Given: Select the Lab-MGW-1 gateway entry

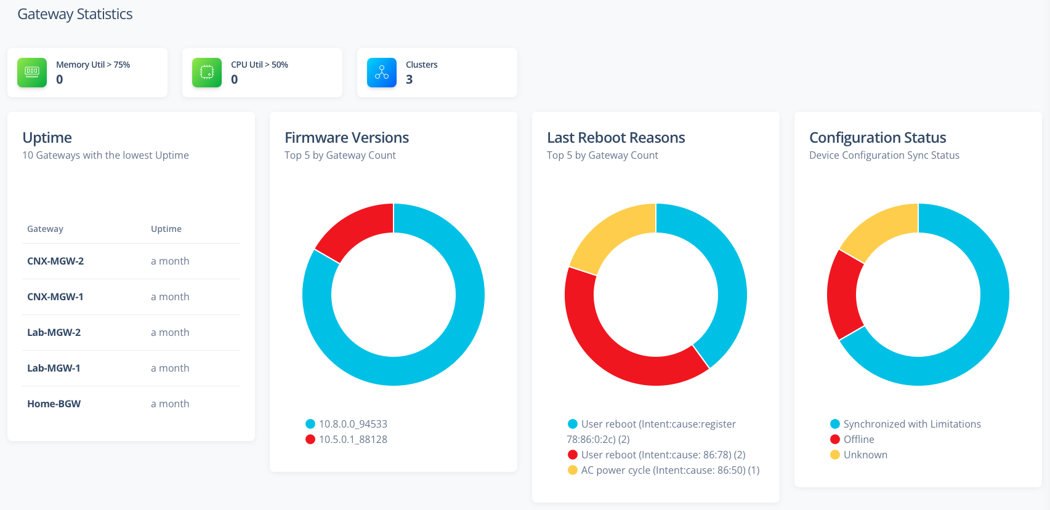Looking at the screenshot, I should [x=54, y=368].
